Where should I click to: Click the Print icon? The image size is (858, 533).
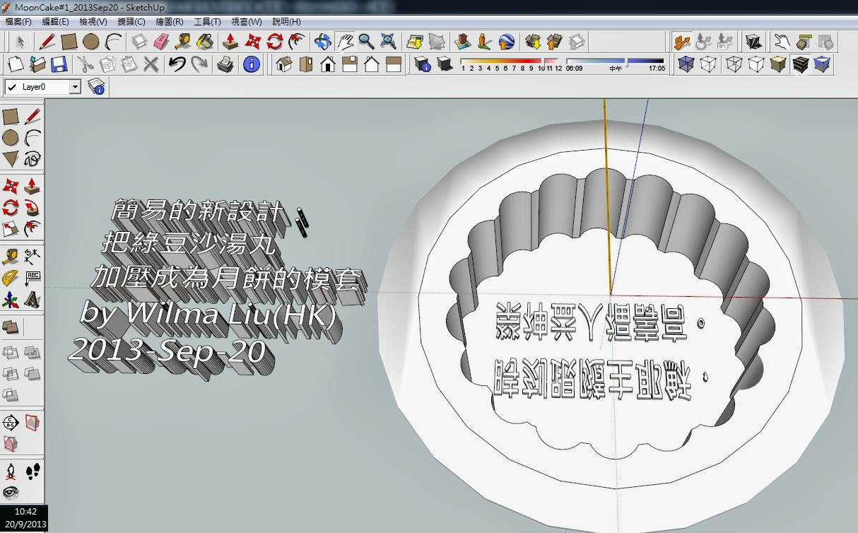tap(225, 65)
